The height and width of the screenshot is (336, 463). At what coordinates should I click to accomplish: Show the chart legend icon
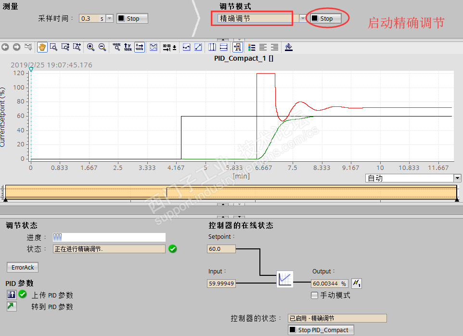252,47
